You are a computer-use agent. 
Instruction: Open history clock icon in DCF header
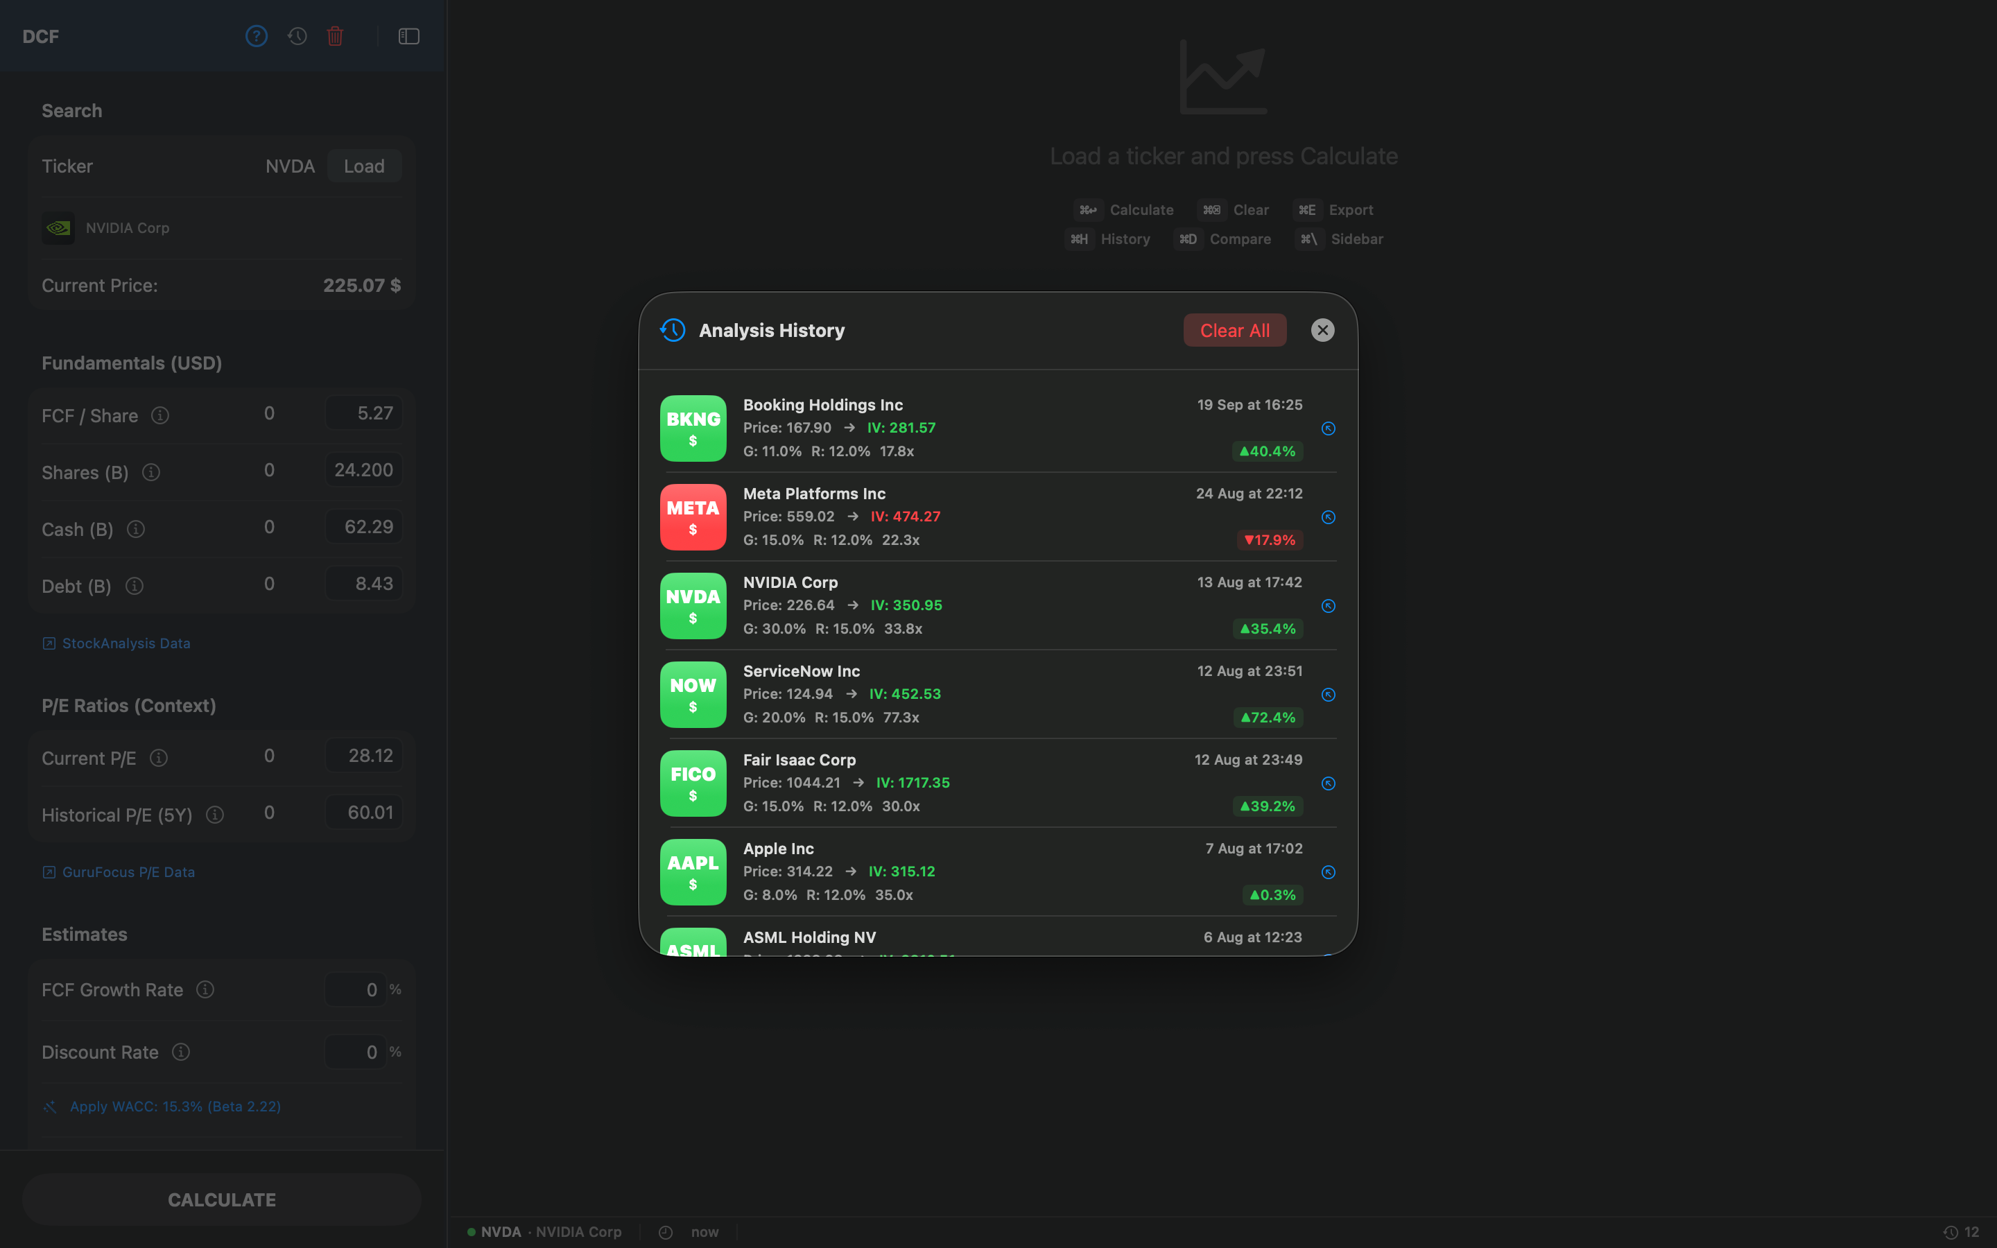click(297, 36)
